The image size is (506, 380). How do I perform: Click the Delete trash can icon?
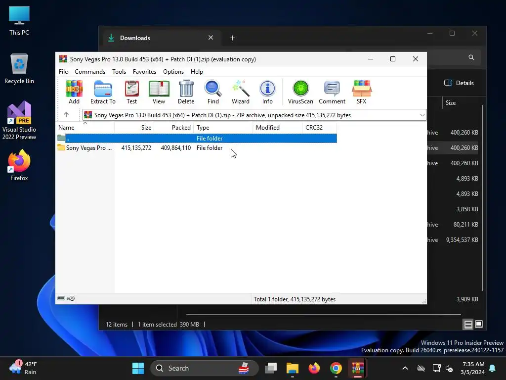pos(186,92)
